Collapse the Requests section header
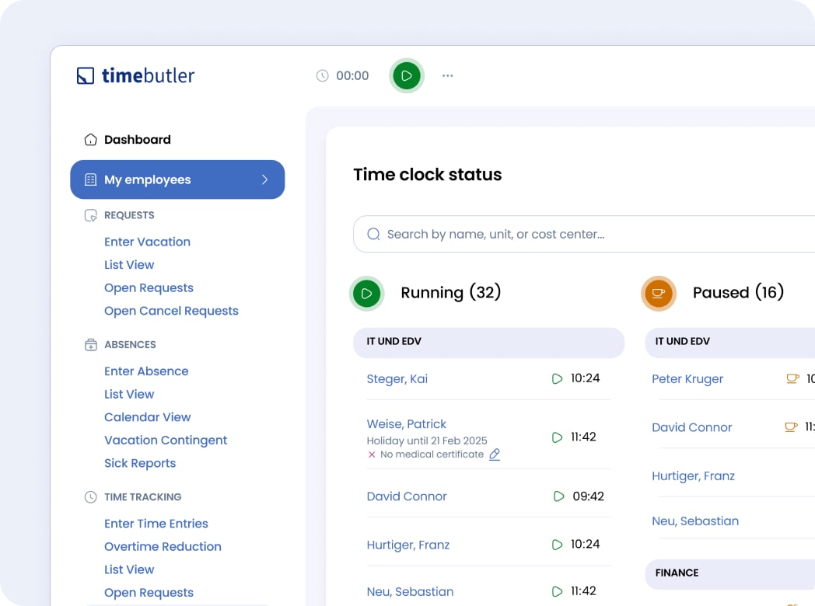This screenshot has height=606, width=815. pos(129,215)
